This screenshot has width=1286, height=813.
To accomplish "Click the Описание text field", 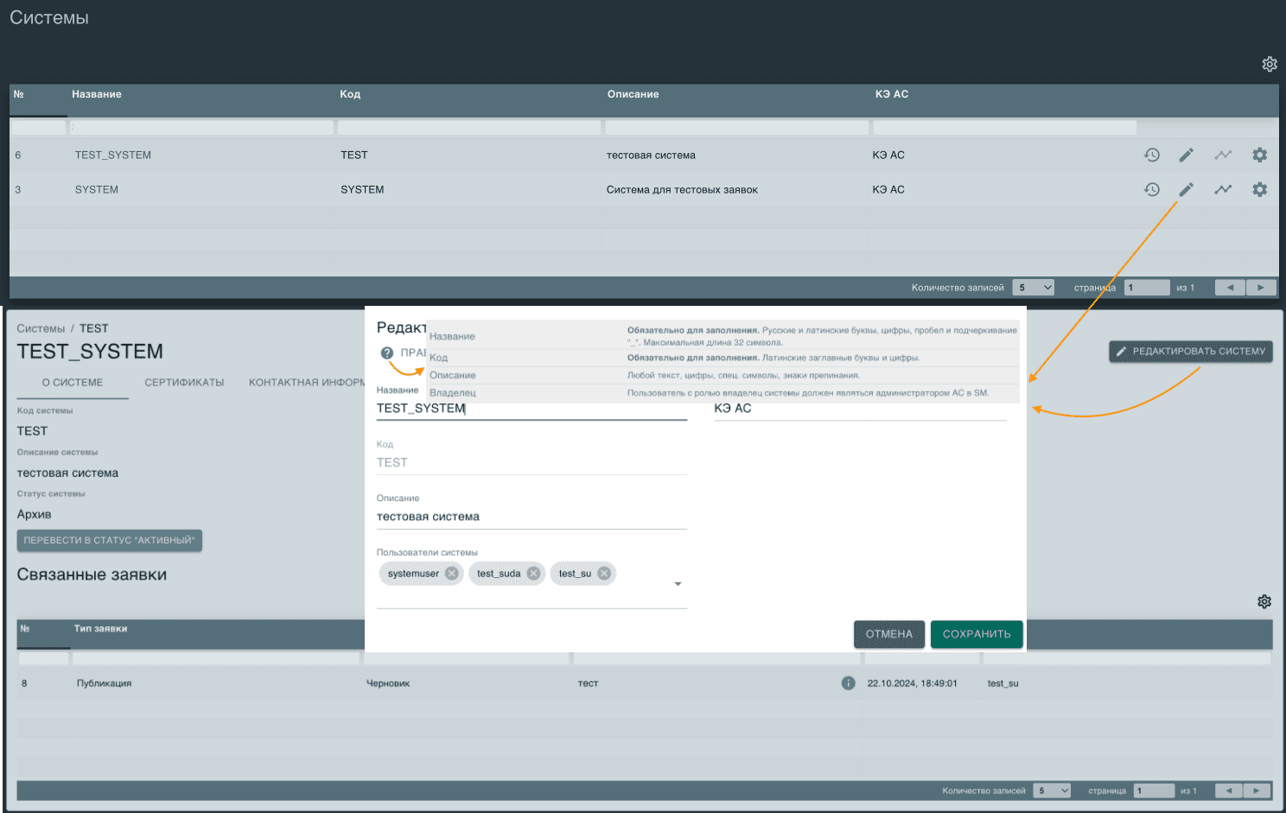I will (x=531, y=517).
